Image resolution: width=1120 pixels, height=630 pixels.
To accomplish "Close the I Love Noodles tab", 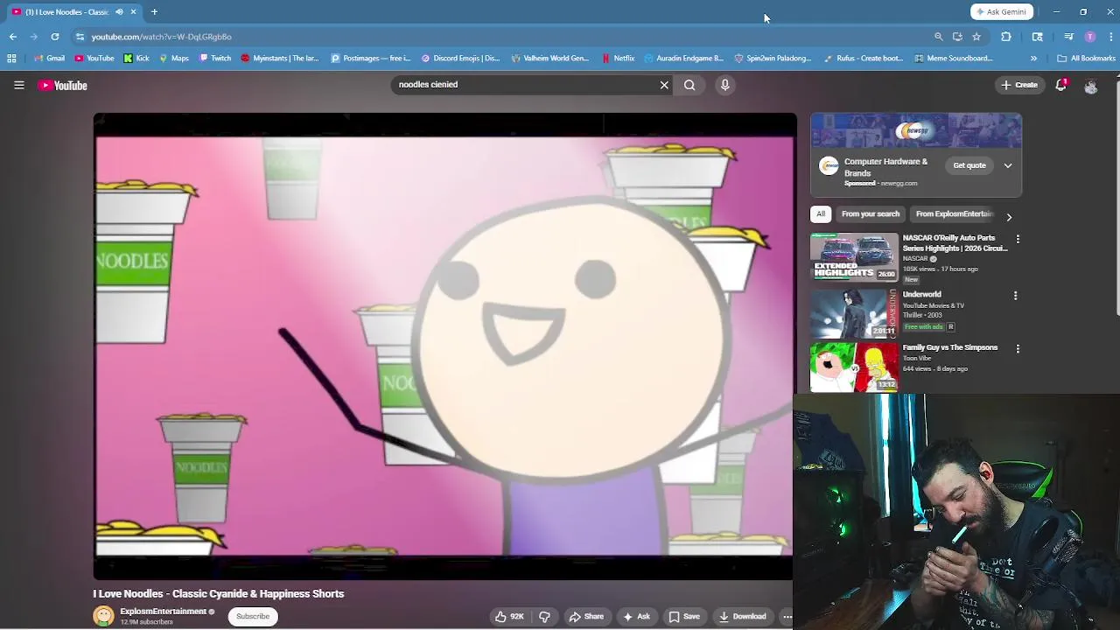I will [x=133, y=11].
